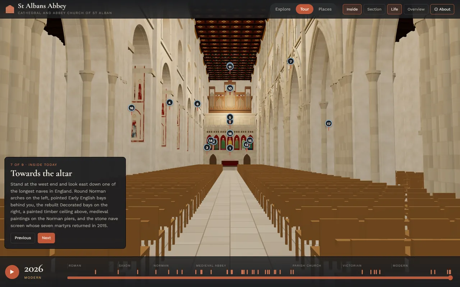Click the MEDIEVAL ABBEY era label
Screen dimensions: 460x287
[x=211, y=266]
